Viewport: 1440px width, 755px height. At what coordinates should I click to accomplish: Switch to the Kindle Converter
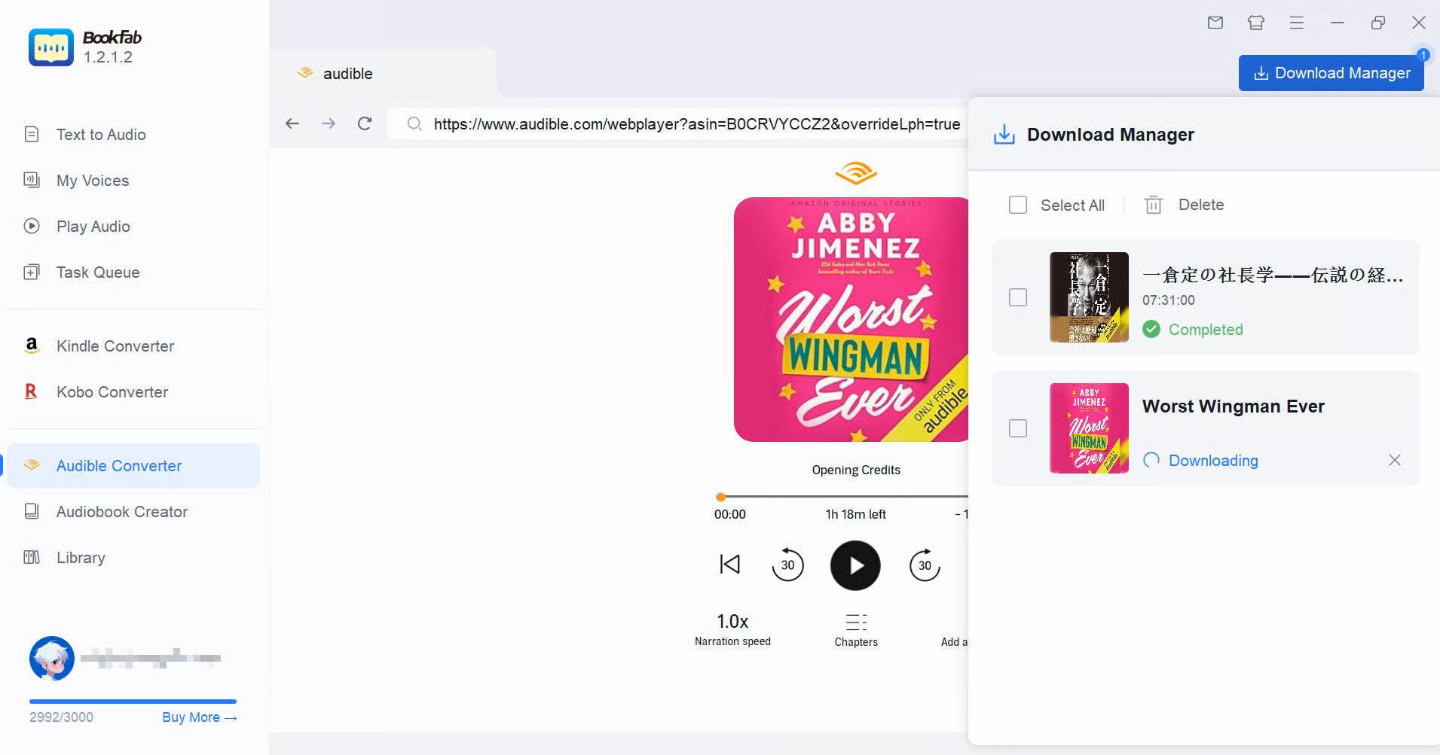click(x=114, y=346)
